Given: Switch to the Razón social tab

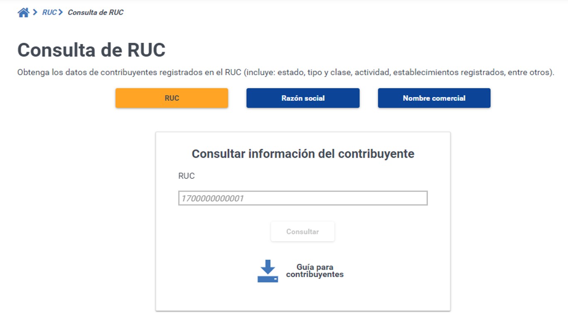Looking at the screenshot, I should point(302,98).
